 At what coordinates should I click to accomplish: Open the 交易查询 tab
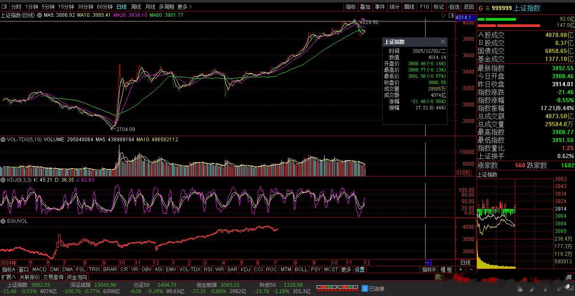pyautogui.click(x=53, y=277)
